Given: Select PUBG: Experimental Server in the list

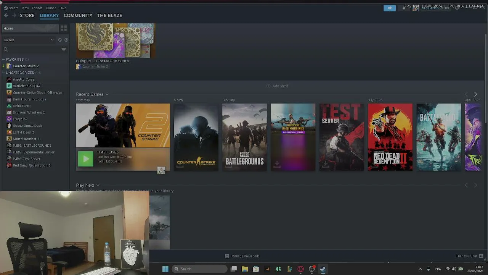Looking at the screenshot, I should [34, 152].
